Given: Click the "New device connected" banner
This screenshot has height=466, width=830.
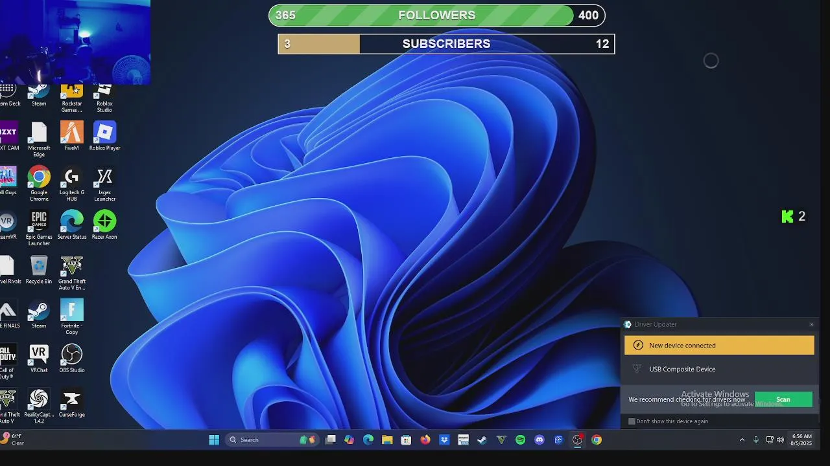Looking at the screenshot, I should click(x=719, y=345).
